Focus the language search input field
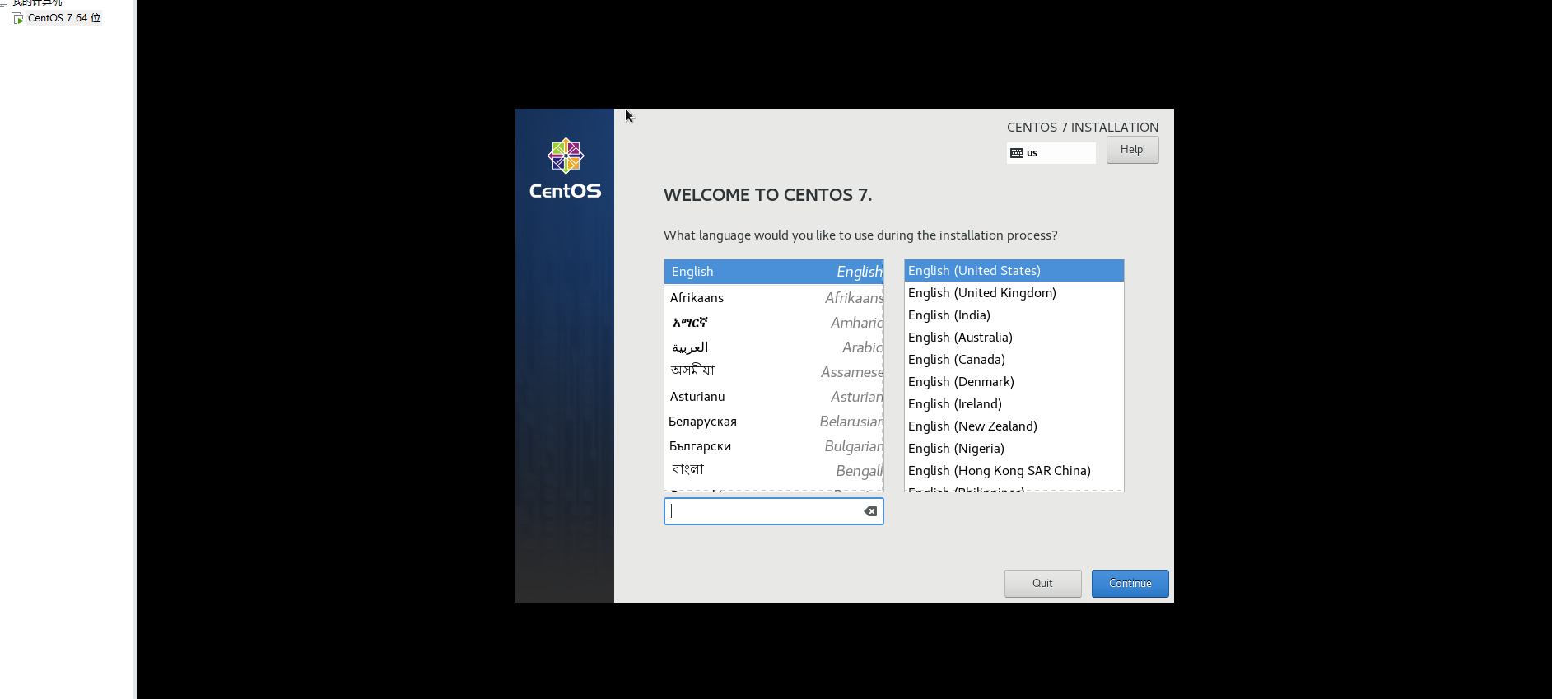 (773, 511)
